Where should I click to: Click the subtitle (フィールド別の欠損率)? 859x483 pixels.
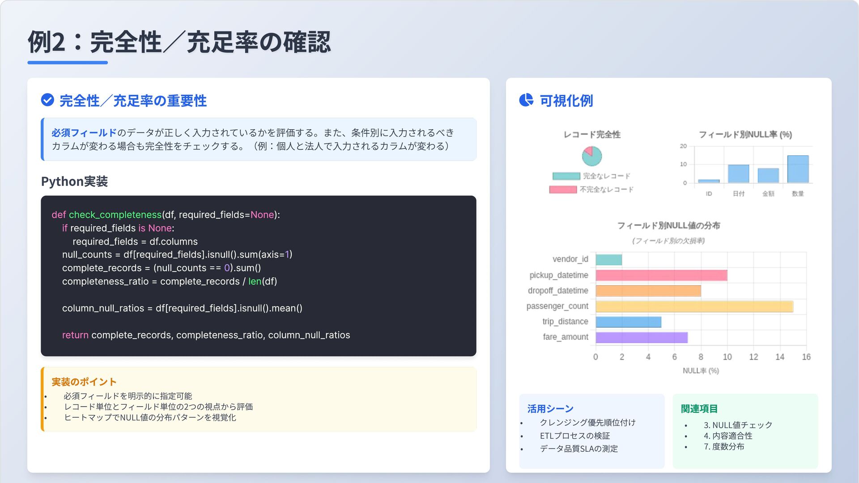(668, 241)
